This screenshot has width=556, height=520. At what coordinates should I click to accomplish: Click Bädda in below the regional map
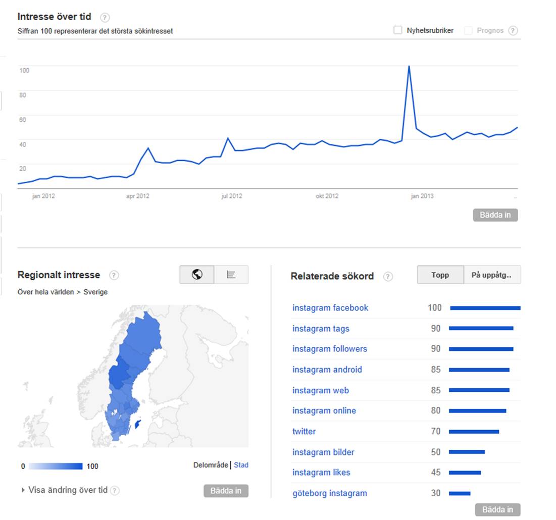226,491
